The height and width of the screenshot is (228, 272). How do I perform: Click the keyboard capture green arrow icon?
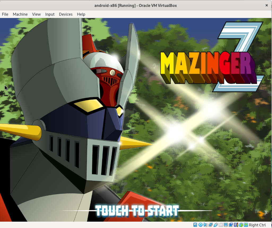(246, 225)
